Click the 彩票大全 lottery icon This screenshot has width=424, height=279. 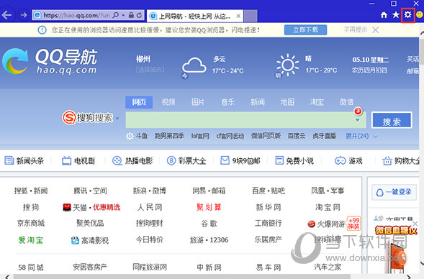coord(171,160)
